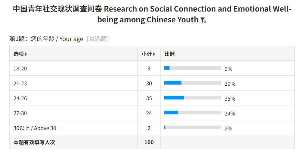Click the 35% percentage label
The image size is (298, 152).
click(x=230, y=99)
